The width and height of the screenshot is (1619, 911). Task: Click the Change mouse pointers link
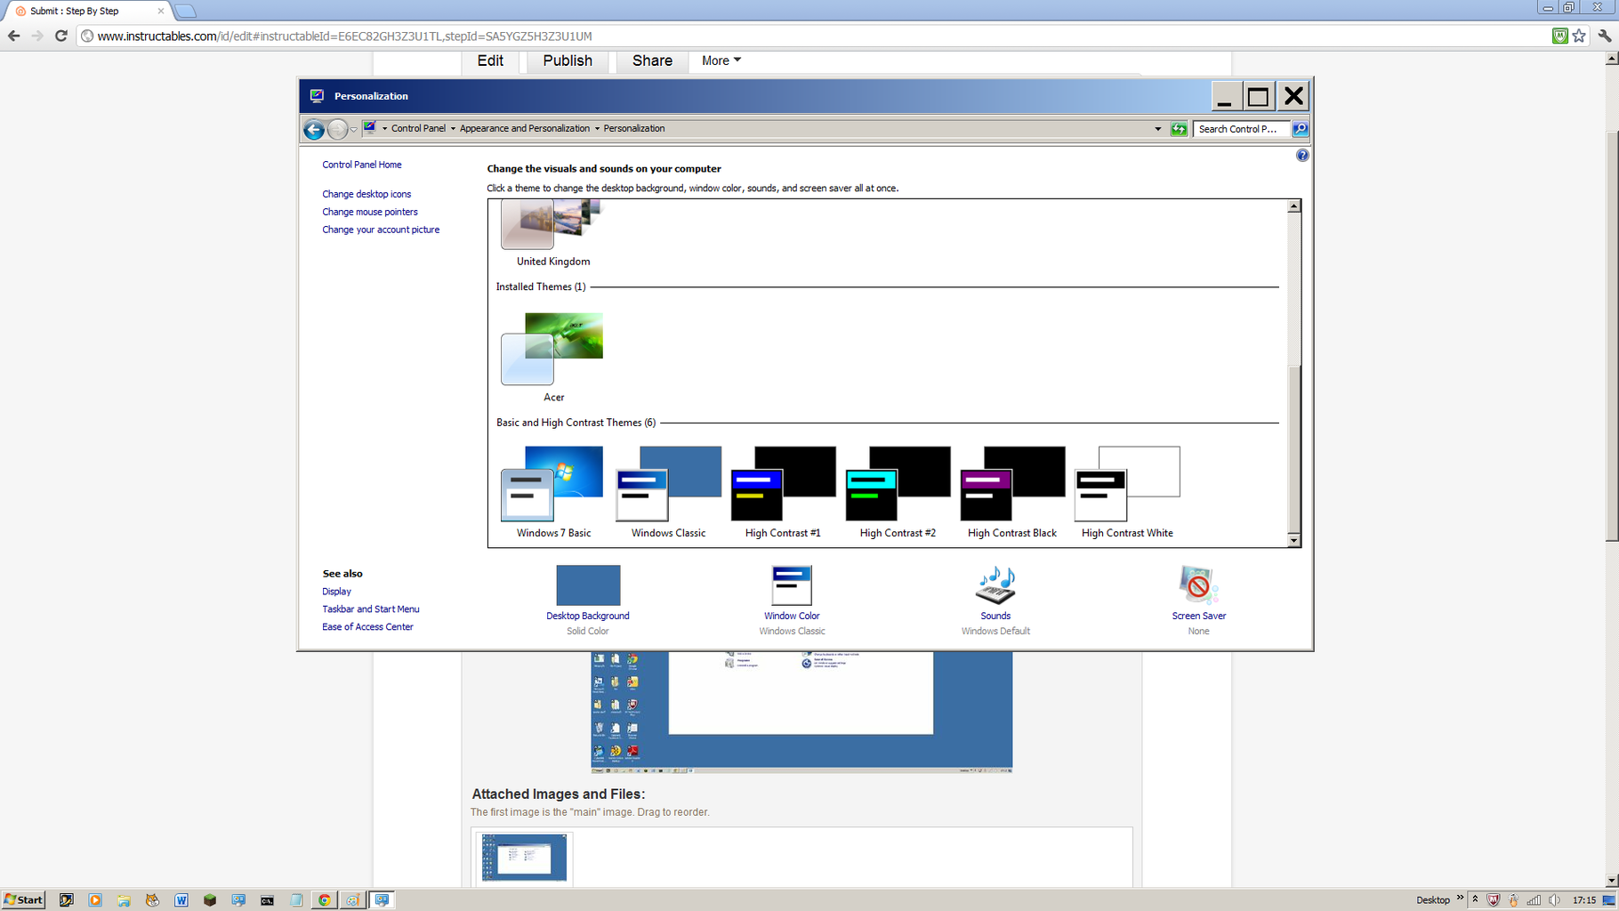pos(369,212)
